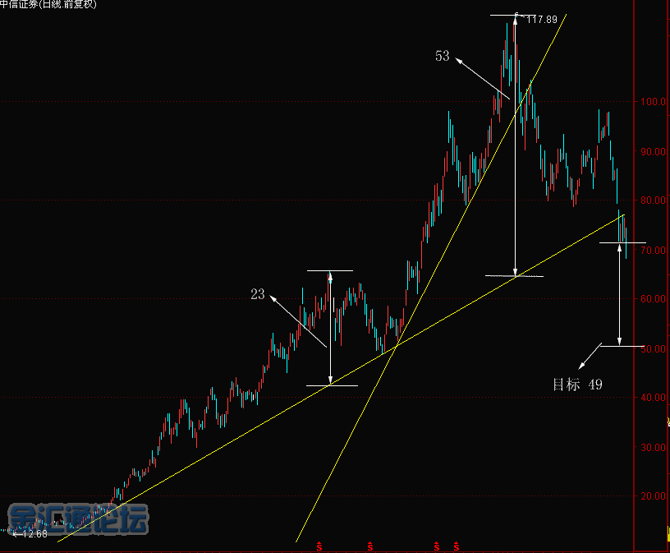Click the 80.00 price axis label
Viewport: 670px width, 553px height.
coord(653,200)
